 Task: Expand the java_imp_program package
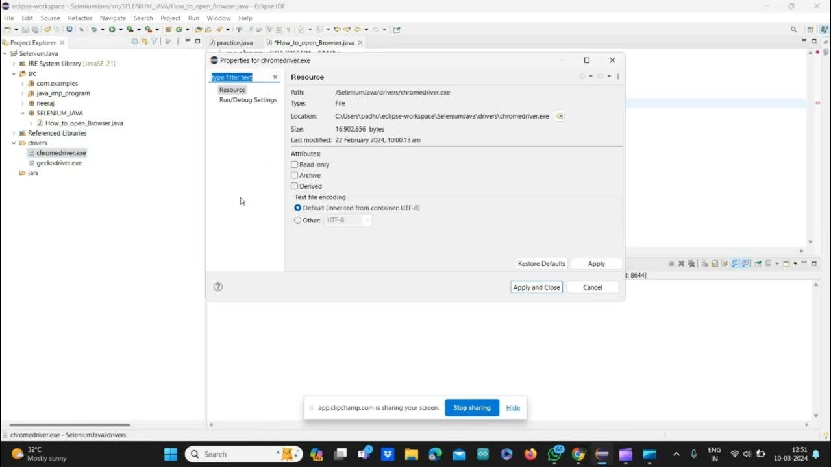pyautogui.click(x=22, y=93)
